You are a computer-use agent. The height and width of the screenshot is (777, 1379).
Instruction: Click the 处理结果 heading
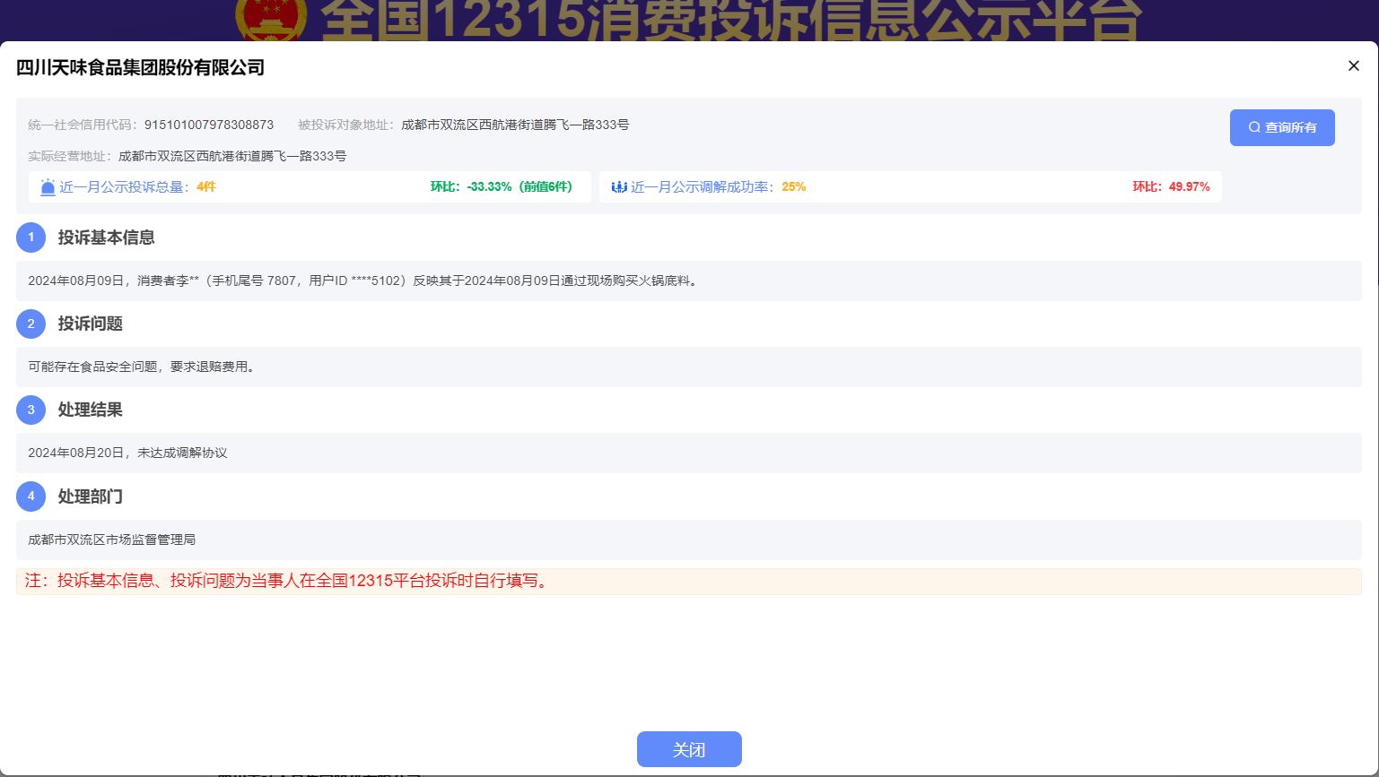[x=91, y=410]
